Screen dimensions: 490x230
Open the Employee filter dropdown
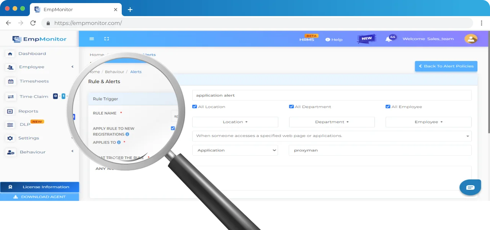click(x=428, y=122)
